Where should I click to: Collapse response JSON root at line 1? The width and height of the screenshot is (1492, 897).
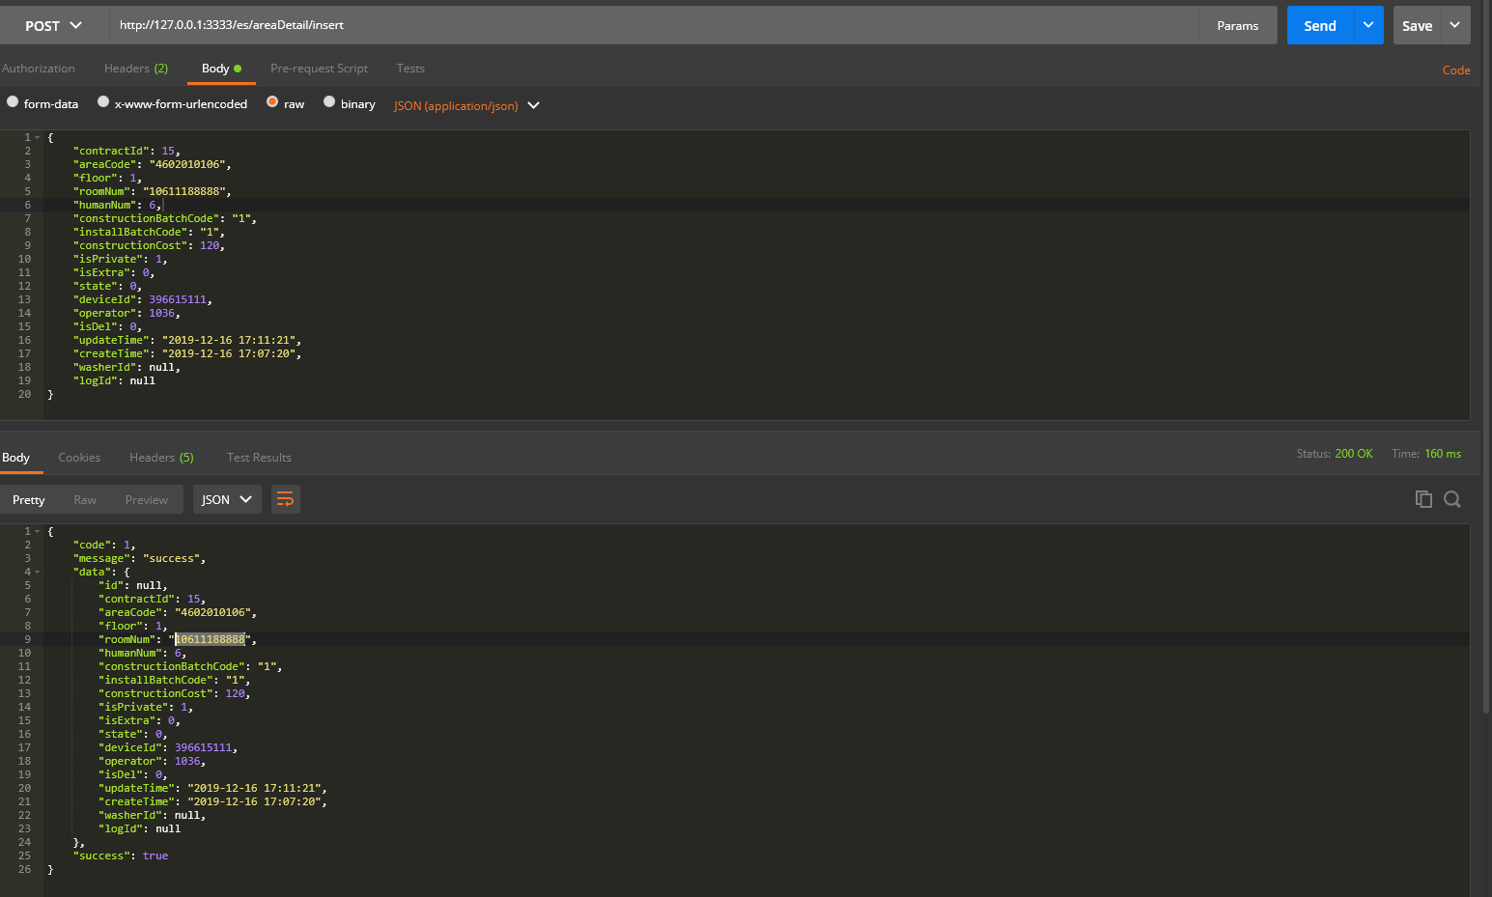point(38,531)
